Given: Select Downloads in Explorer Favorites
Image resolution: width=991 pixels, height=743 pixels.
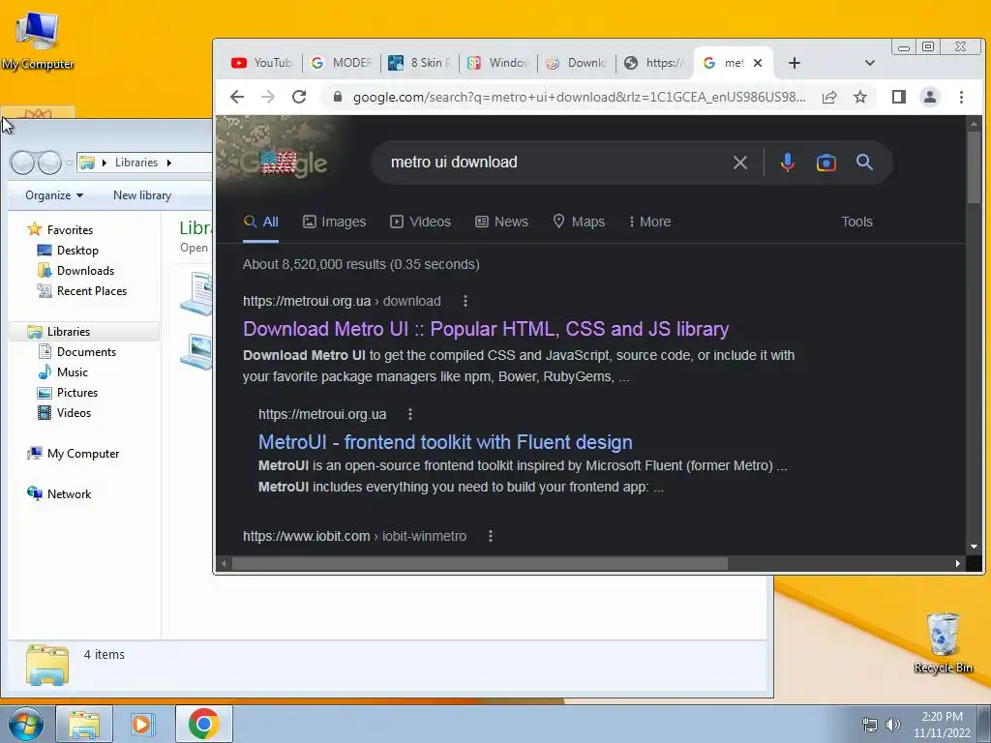Looking at the screenshot, I should (85, 271).
